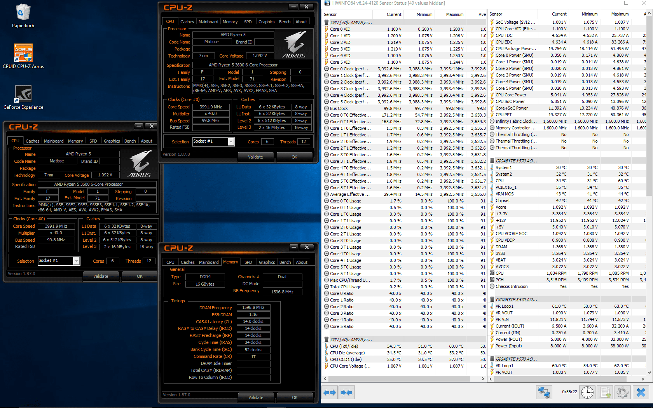Click icon beside Thermal Throttling first row
The width and height of the screenshot is (653, 408).
[x=492, y=134]
